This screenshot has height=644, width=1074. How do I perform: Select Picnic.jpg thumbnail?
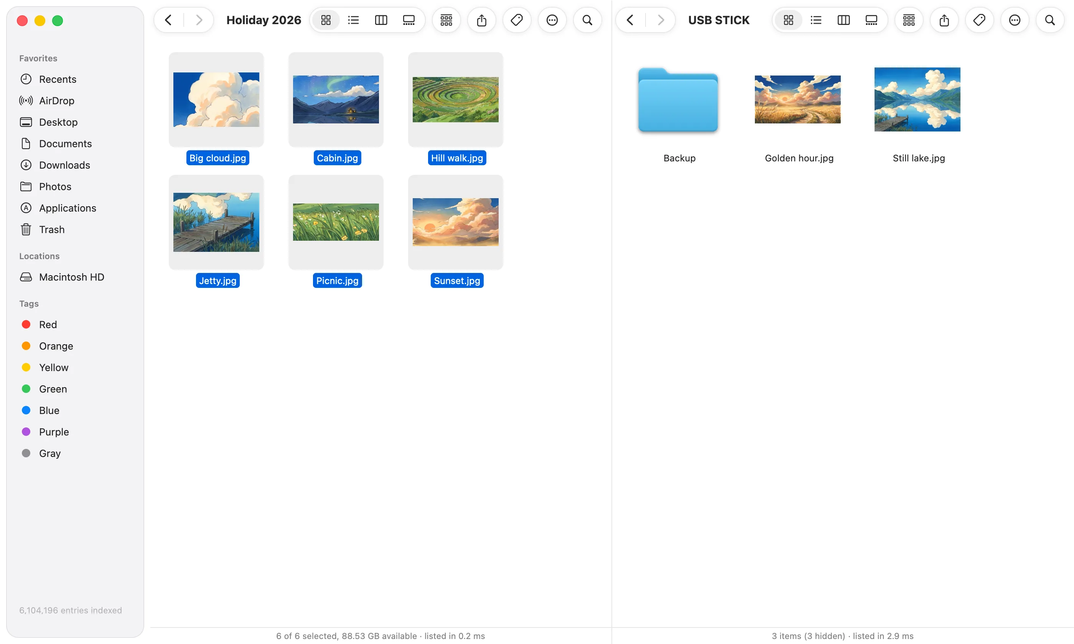point(336,222)
